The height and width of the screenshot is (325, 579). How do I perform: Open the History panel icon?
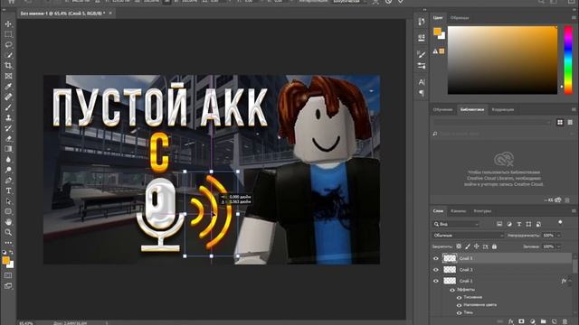[x=422, y=22]
